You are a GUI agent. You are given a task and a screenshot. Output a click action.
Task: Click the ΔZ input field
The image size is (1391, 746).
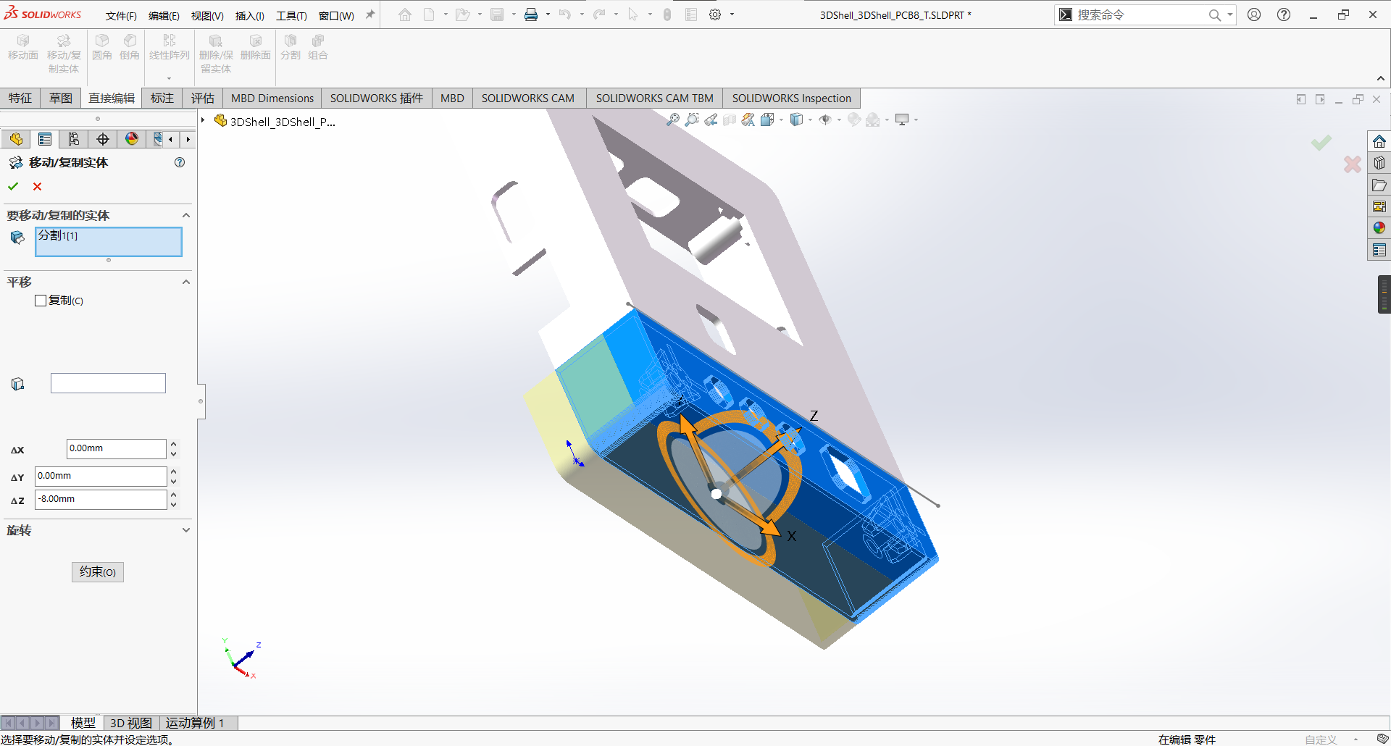(100, 500)
